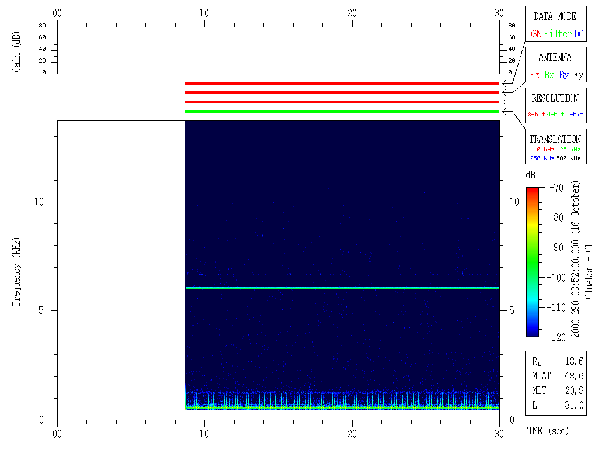Click the L value 31.0
Image resolution: width=598 pixels, height=449 pixels.
click(x=575, y=405)
